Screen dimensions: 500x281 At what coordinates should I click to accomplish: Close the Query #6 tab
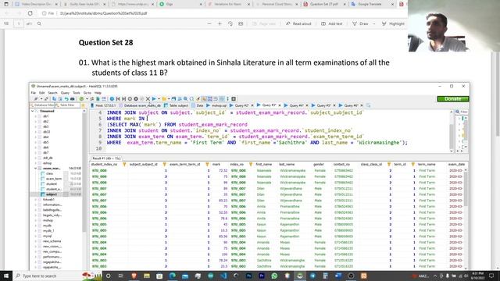coord(362,105)
